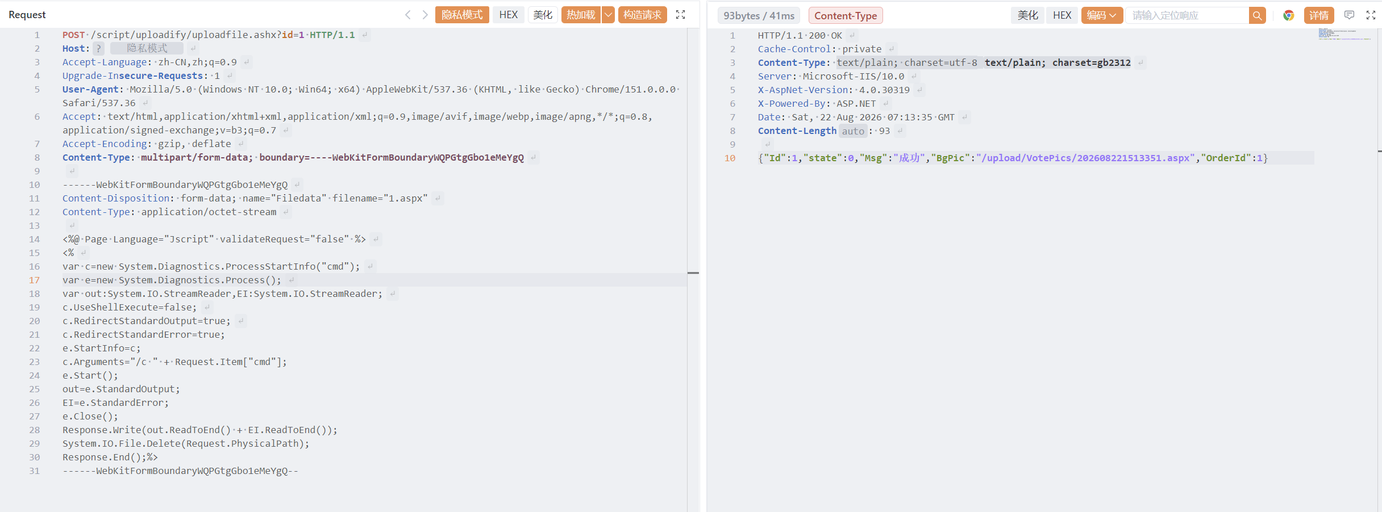The image size is (1382, 512).
Task: Open the 编码 dropdown in the response toolbar
Action: coord(1102,15)
